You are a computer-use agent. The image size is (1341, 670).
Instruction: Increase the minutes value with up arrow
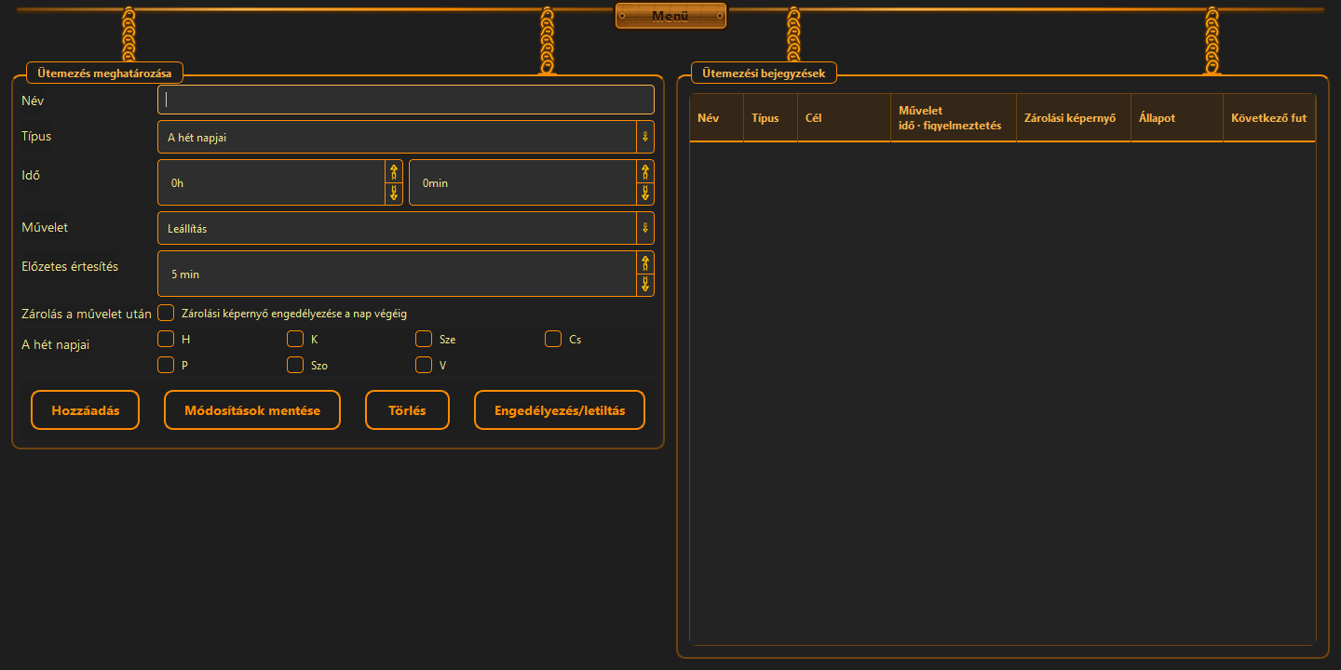[645, 171]
